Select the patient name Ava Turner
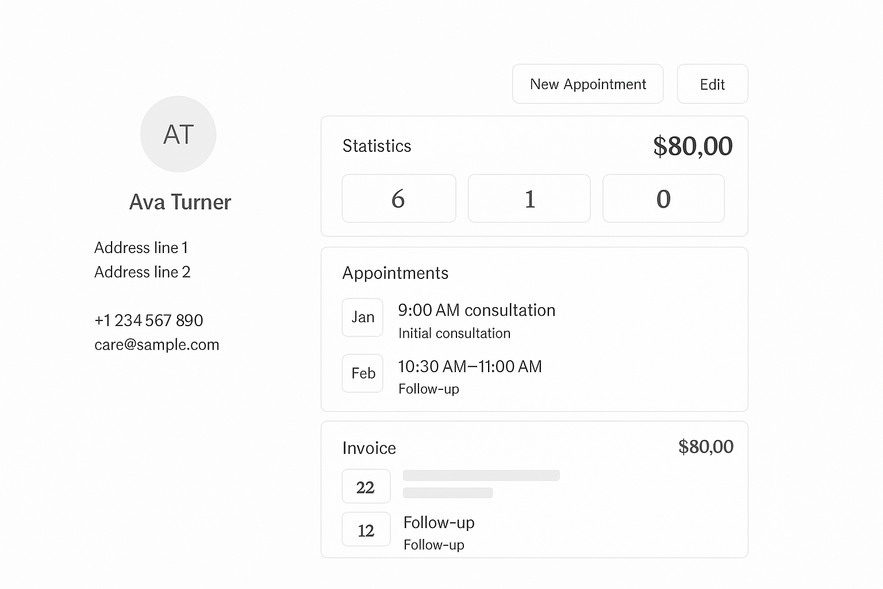Screen dimensions: 883x589 179,202
